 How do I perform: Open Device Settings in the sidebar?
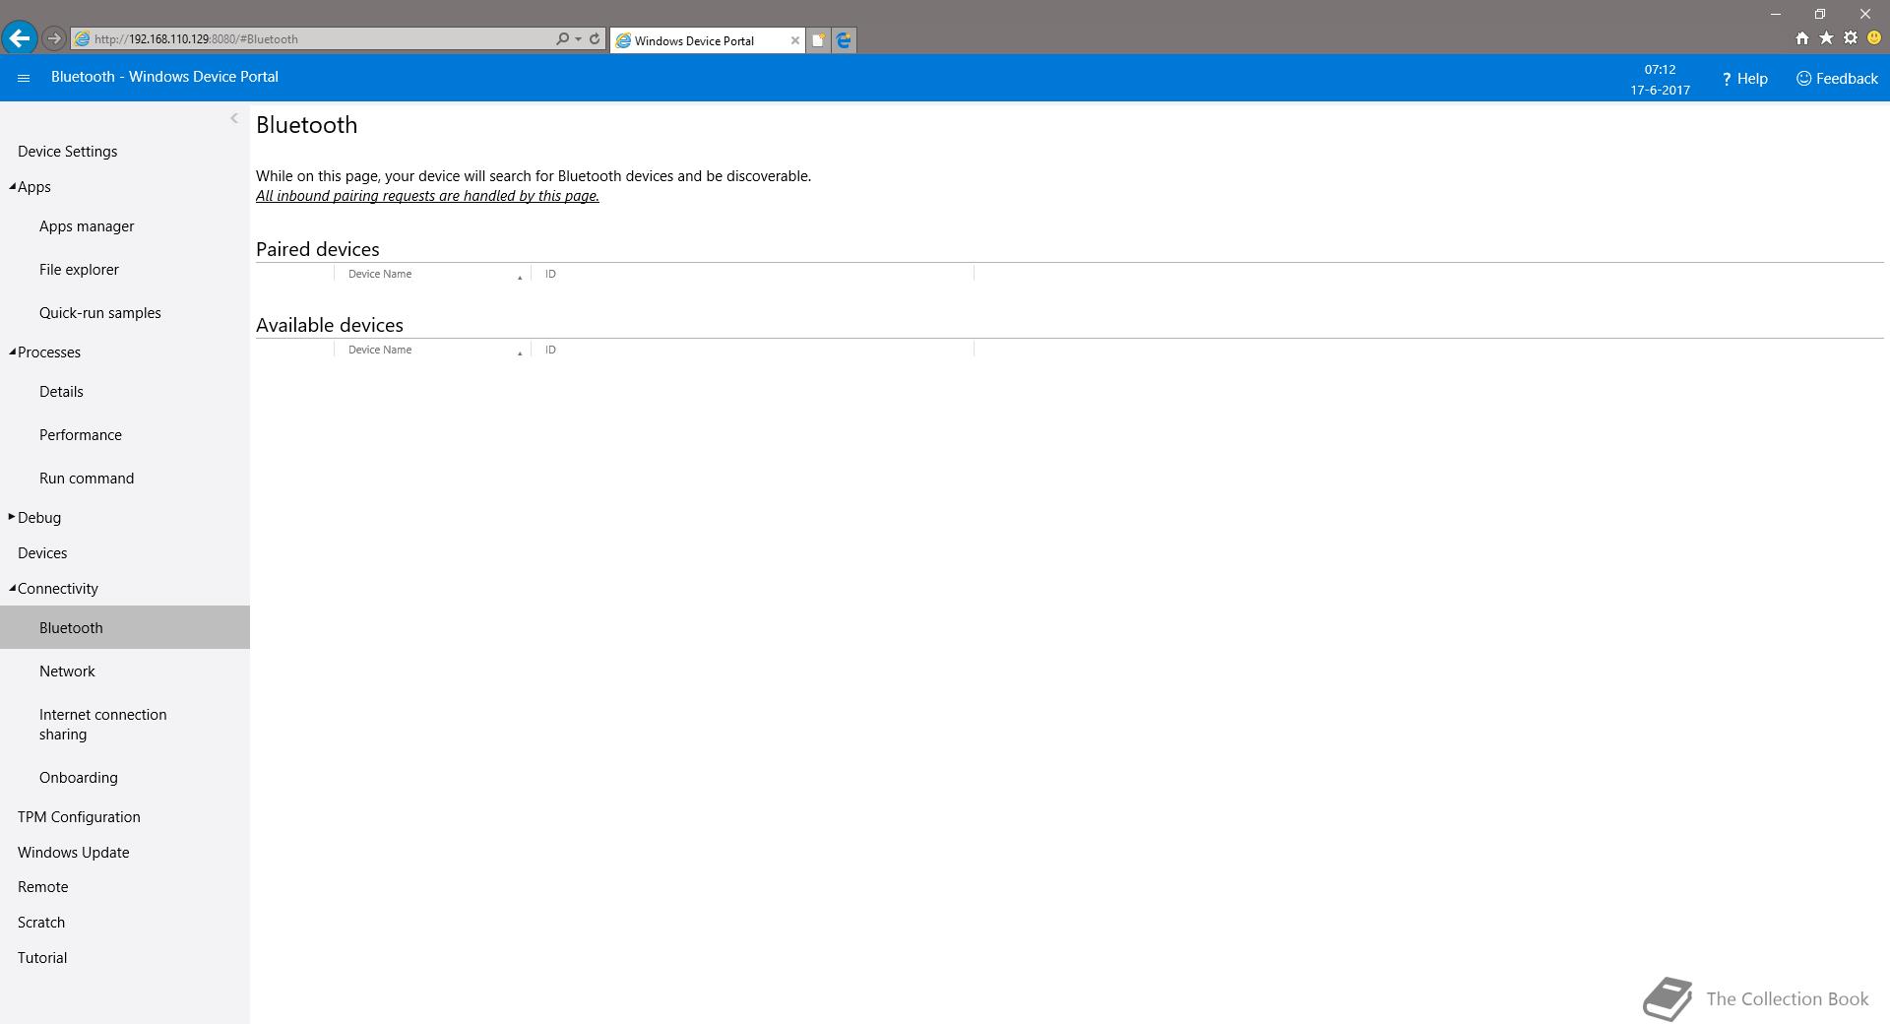67,152
